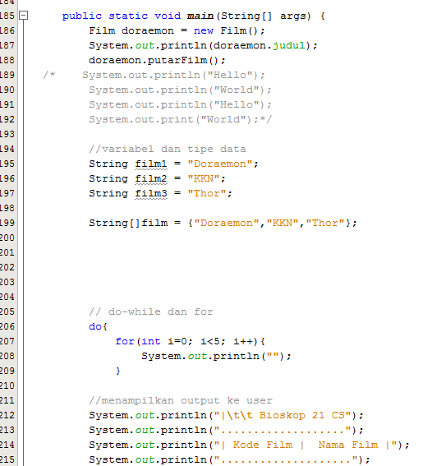
Task: Click '//variabel dan tipe data' comment
Action: tap(168, 149)
